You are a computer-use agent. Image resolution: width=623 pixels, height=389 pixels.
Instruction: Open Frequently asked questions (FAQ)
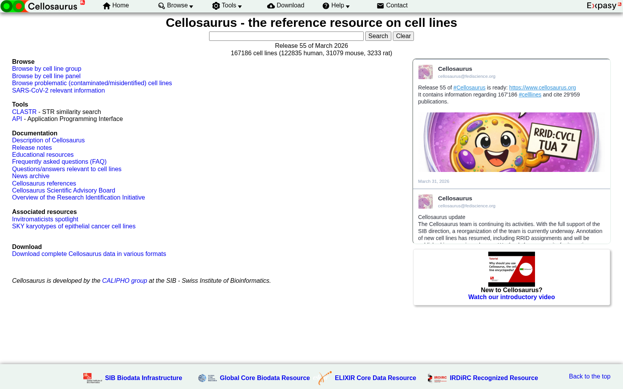click(59, 162)
